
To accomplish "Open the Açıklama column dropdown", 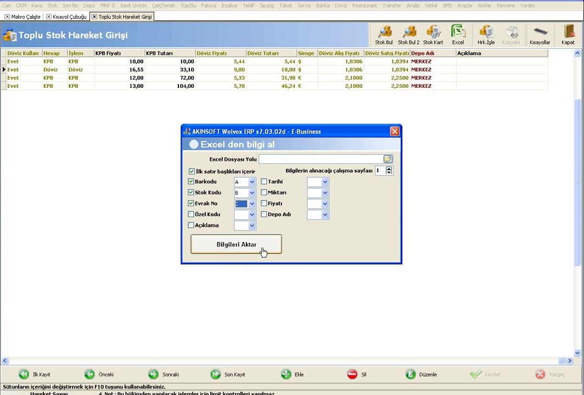I will (x=252, y=225).
